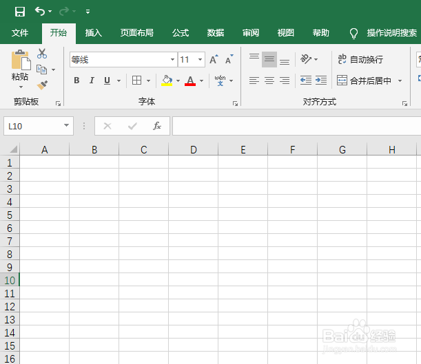Select the Format Painter brush
The width and height of the screenshot is (421, 364).
42,85
